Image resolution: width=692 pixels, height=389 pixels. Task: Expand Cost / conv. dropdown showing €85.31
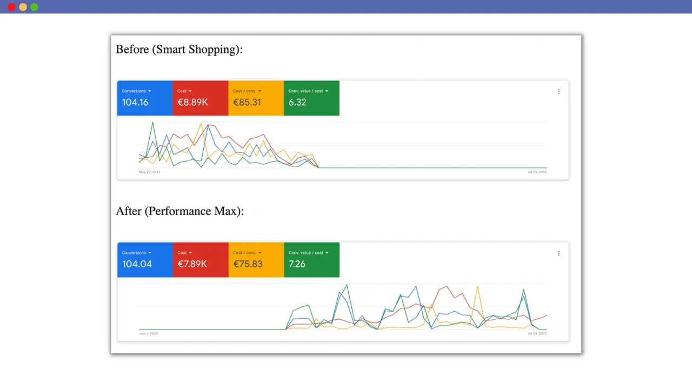[259, 91]
